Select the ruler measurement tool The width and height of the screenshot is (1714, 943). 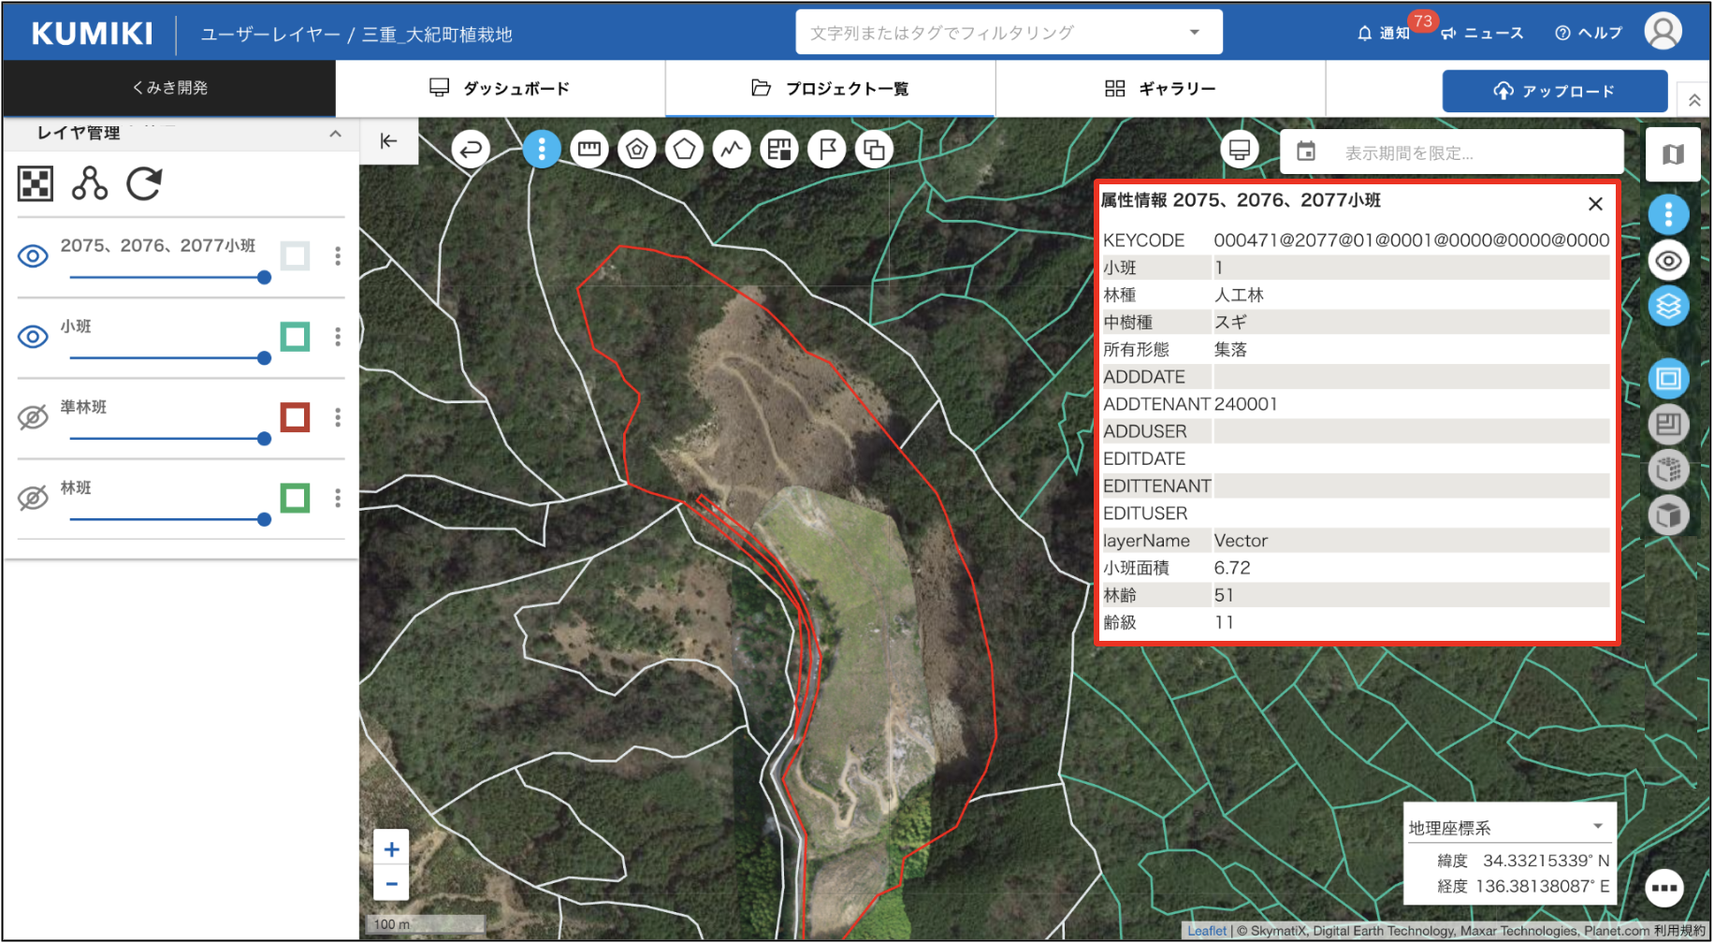pos(588,150)
